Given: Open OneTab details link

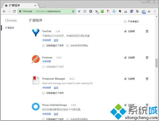Looking at the screenshot, I should [46, 40].
